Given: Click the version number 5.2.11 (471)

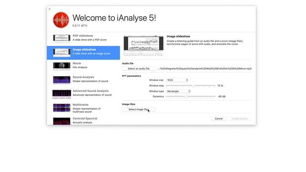Looking at the screenshot, I should tap(80, 25).
